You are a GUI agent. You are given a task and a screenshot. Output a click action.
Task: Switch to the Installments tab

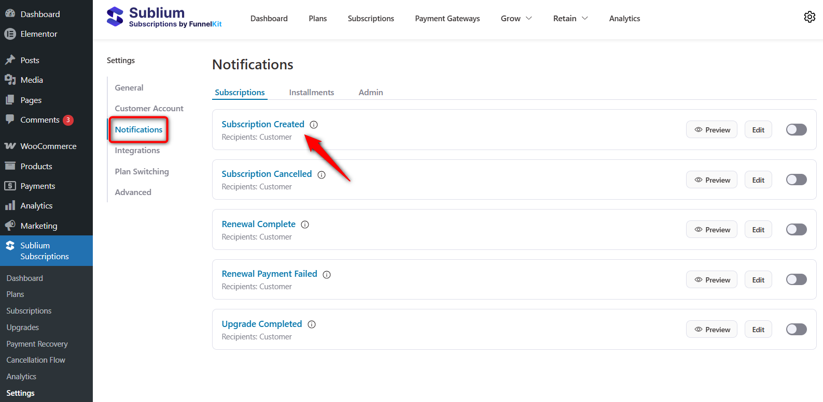(x=311, y=92)
